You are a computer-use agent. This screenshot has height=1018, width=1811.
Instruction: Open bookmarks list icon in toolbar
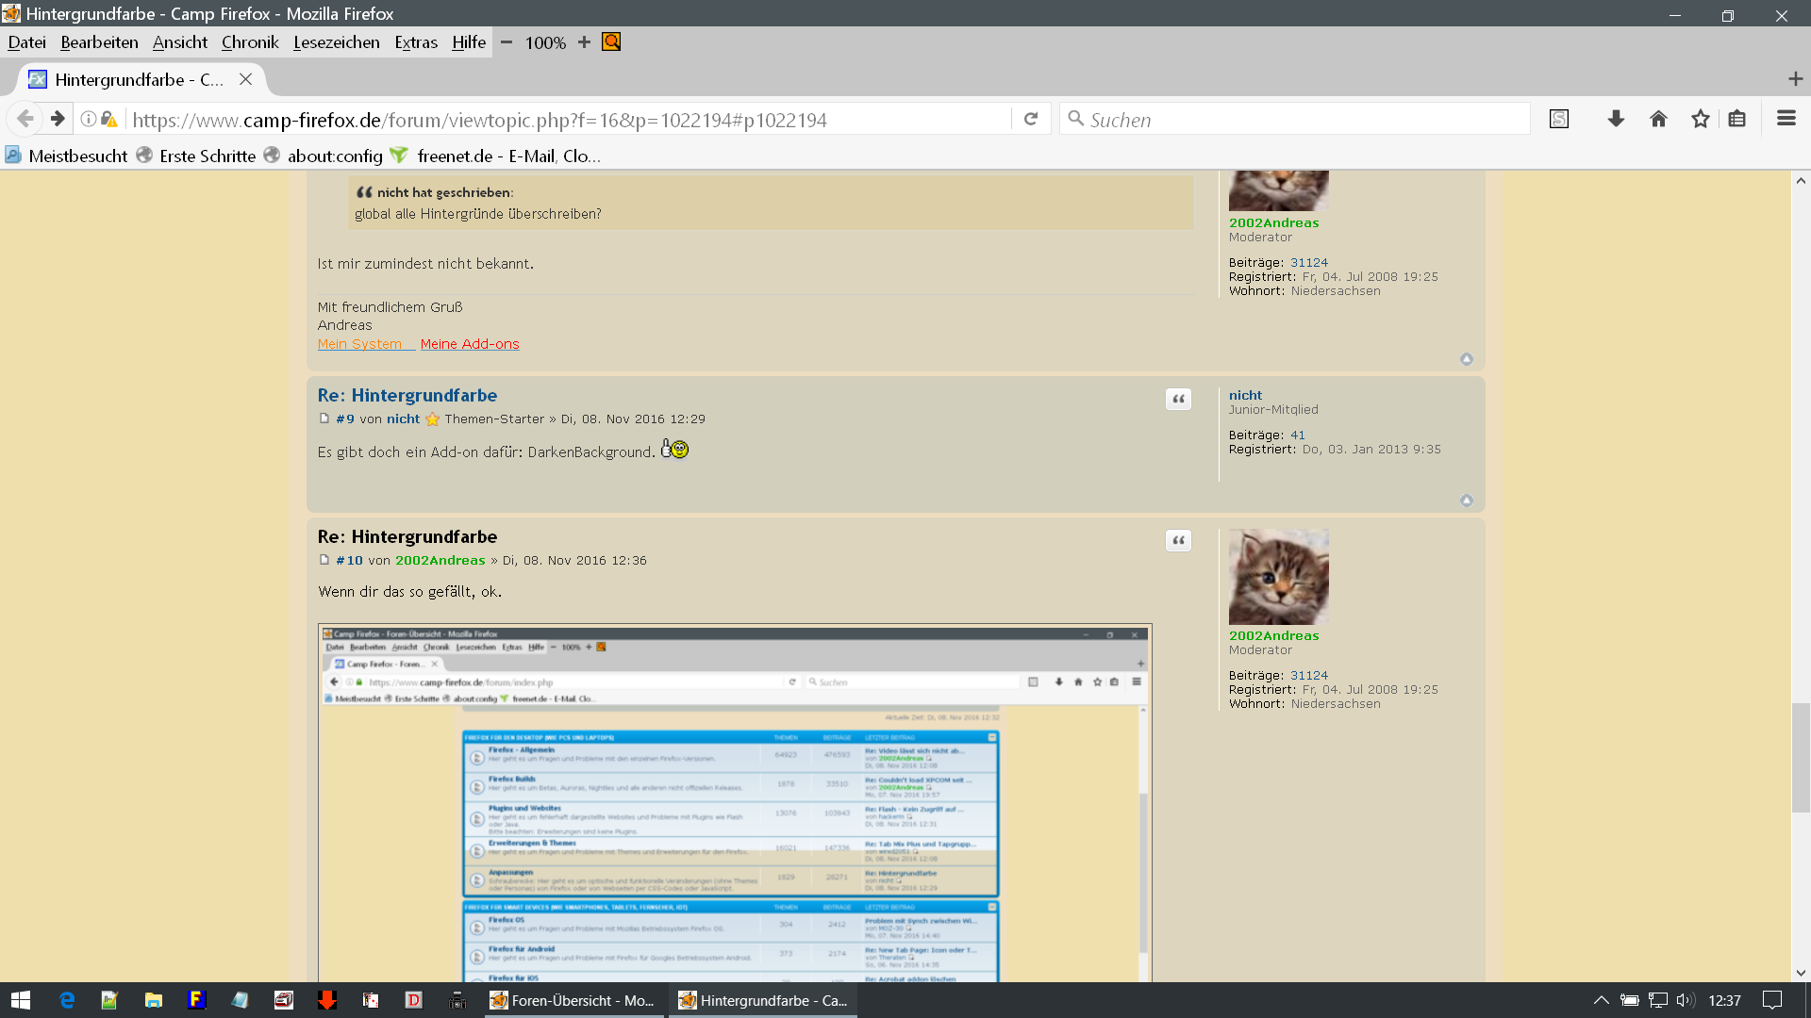[1736, 119]
